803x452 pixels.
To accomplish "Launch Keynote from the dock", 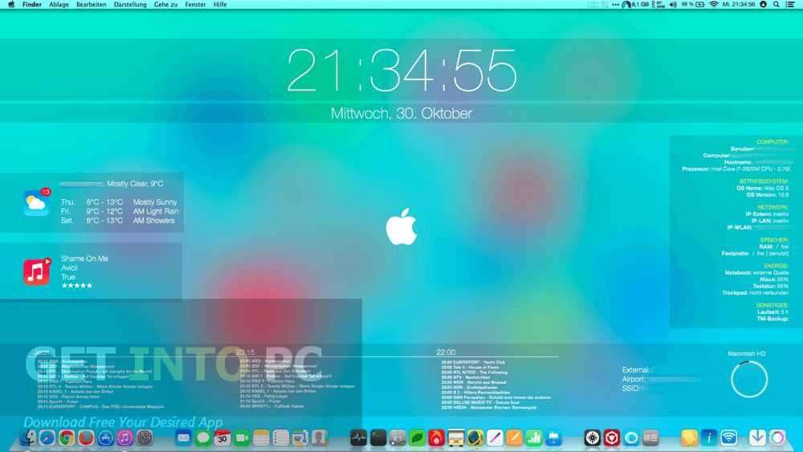I will point(553,438).
